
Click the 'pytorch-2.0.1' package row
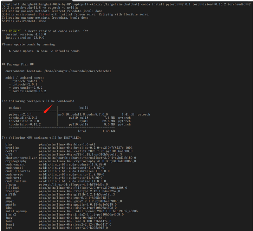pyautogui.click(x=79, y=114)
